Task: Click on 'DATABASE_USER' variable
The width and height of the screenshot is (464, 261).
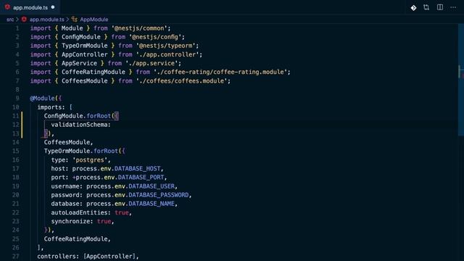Action: coord(152,186)
